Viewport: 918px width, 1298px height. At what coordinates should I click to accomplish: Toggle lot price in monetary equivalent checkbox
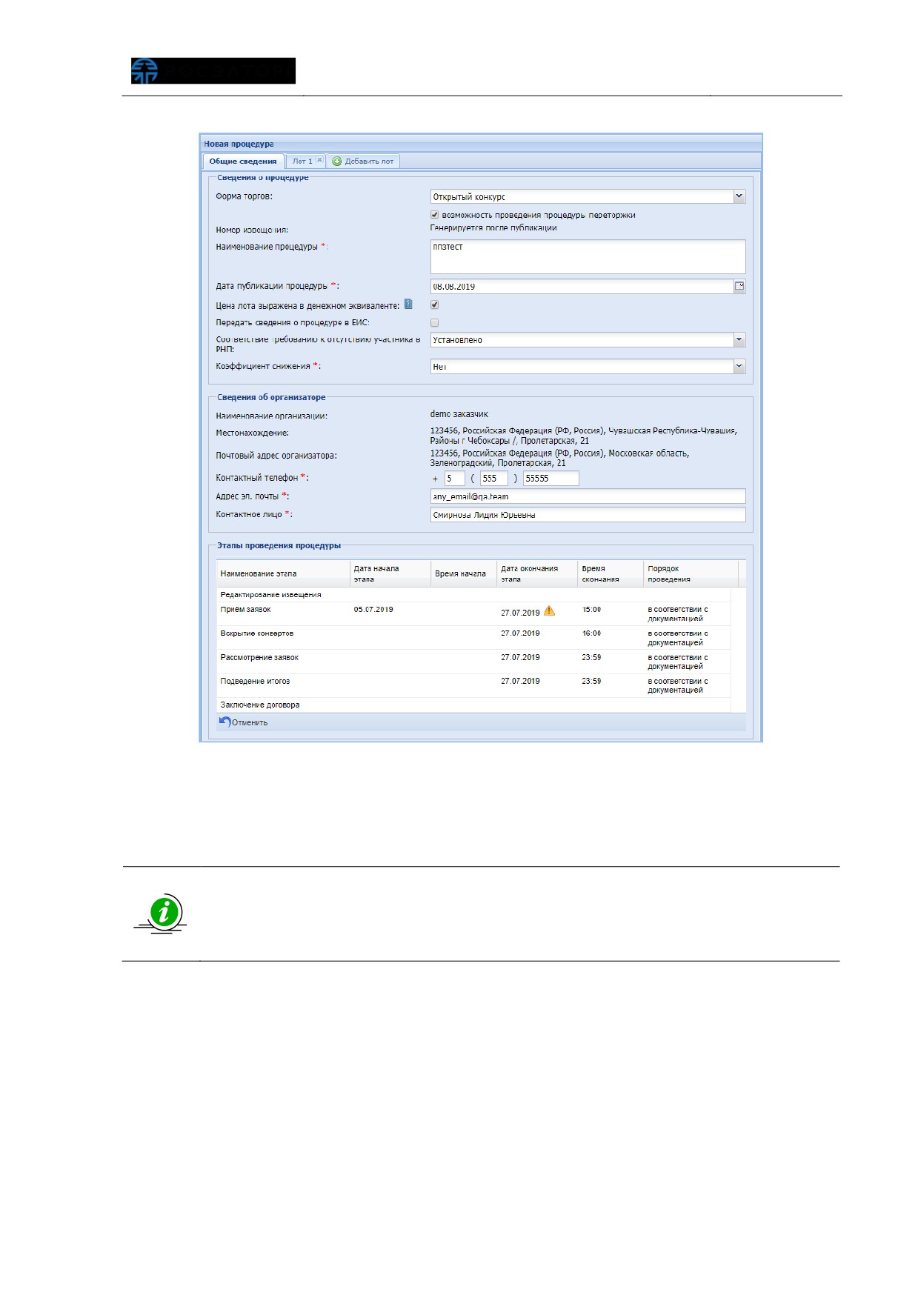coord(435,304)
